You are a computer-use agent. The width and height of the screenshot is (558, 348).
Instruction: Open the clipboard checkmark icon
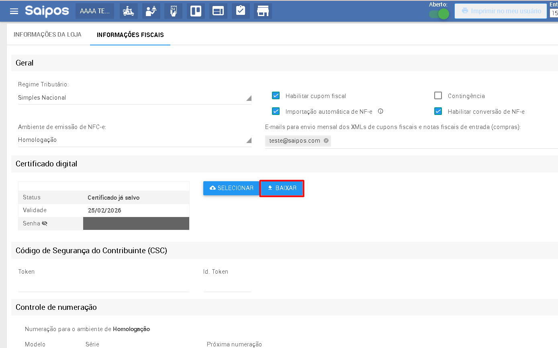(240, 11)
